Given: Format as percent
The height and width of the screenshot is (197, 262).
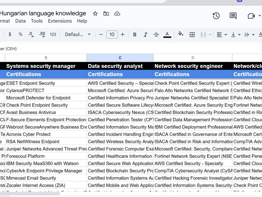Looking at the screenshot, I should [x=20, y=34].
